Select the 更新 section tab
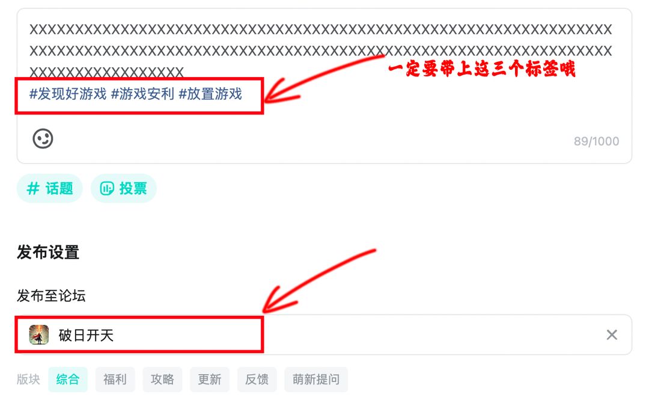 pyautogui.click(x=210, y=380)
